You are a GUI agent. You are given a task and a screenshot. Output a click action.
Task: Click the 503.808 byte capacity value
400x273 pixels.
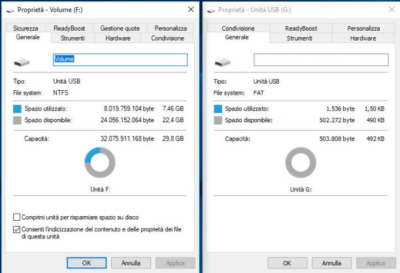pyautogui.click(x=337, y=138)
